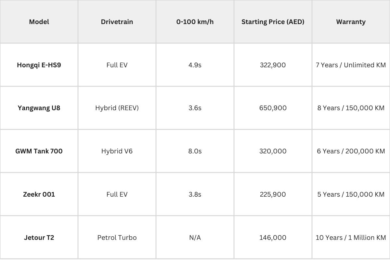The width and height of the screenshot is (390, 260).
Task: Select the Yangwang U8 model cell
Action: 39,108
